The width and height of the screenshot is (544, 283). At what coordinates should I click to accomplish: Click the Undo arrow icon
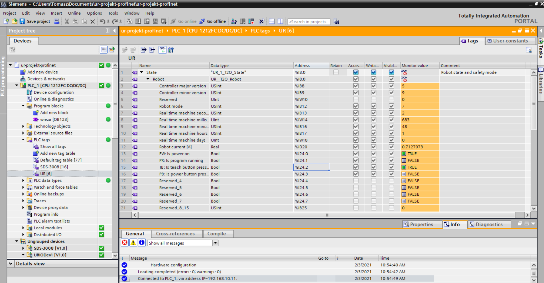click(102, 21)
